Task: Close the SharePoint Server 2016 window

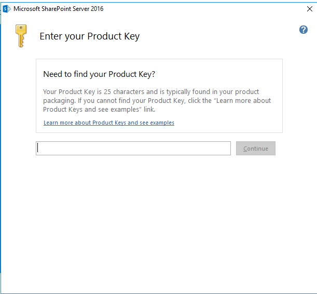Action: [309, 8]
